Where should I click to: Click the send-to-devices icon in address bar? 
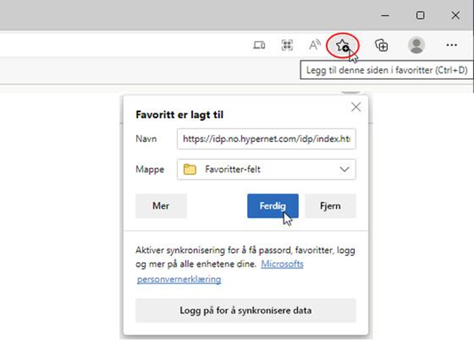(259, 45)
